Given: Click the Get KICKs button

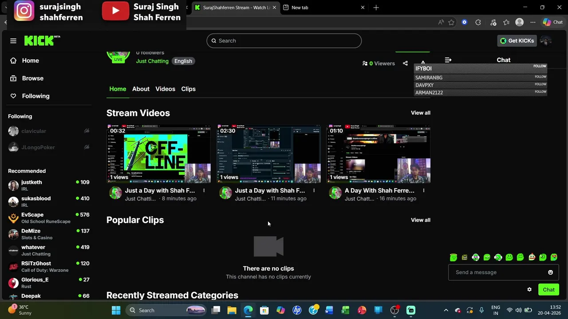Looking at the screenshot, I should (517, 41).
